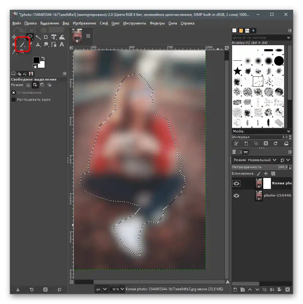Click the zoom-on-resize icon at ruler corner
This screenshot has height=304, width=303.
click(227, 48)
